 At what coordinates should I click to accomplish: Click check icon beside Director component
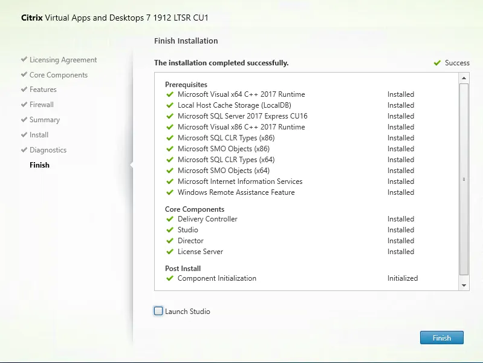click(170, 241)
